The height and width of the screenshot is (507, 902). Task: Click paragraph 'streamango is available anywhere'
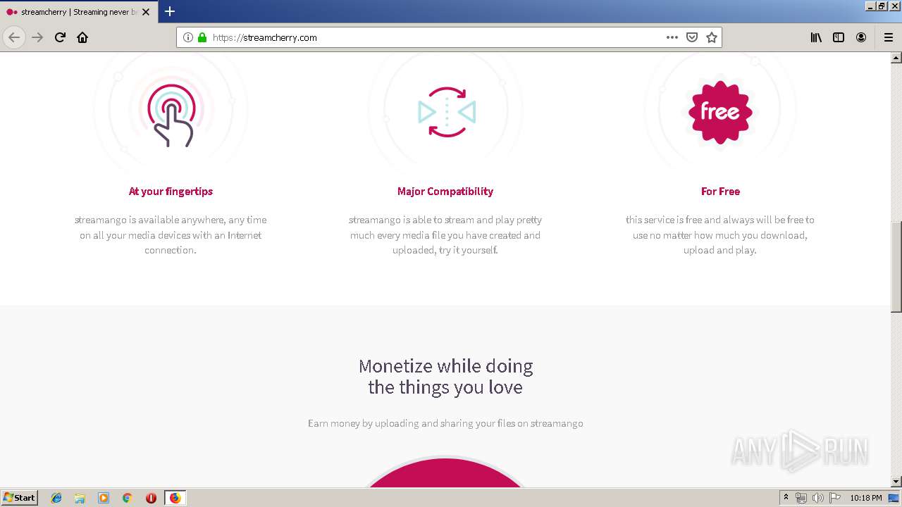click(x=171, y=235)
